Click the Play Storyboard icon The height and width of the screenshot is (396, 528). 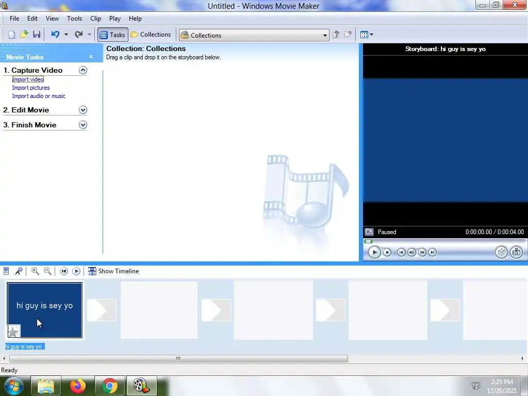click(76, 271)
